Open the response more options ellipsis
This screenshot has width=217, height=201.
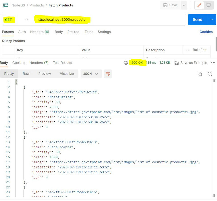[213, 63]
